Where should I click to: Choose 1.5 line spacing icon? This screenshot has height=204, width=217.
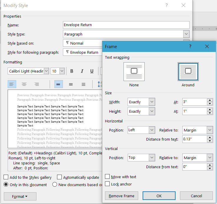point(71,84)
